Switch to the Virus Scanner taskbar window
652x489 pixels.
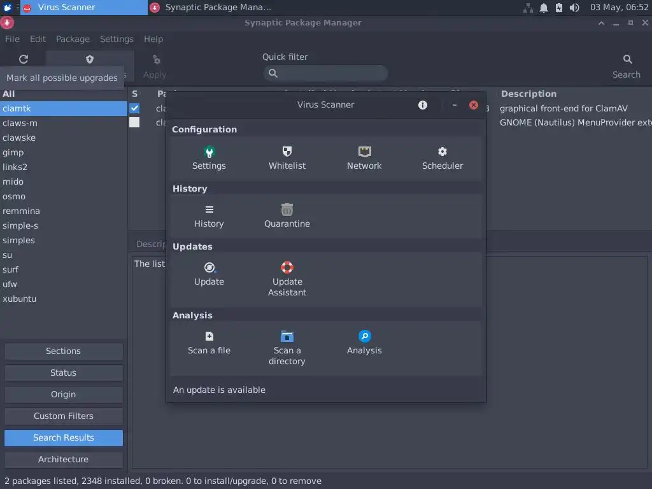tap(84, 8)
